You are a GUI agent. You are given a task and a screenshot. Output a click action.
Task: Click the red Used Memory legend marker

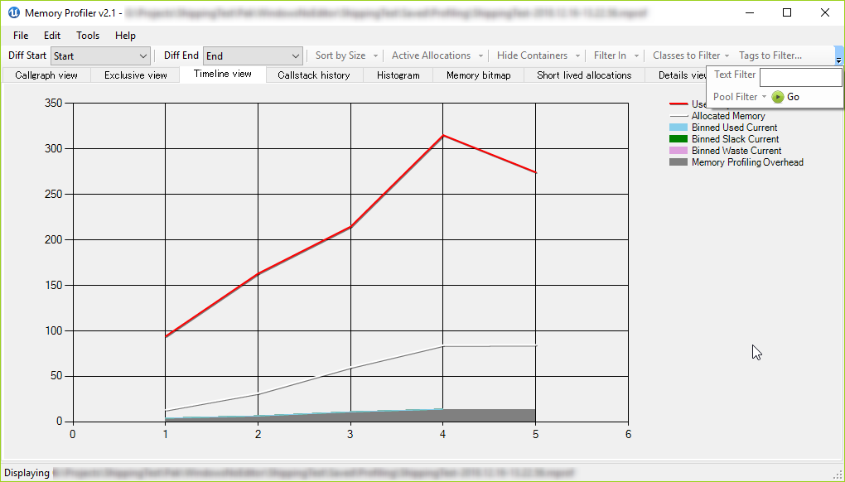point(676,104)
